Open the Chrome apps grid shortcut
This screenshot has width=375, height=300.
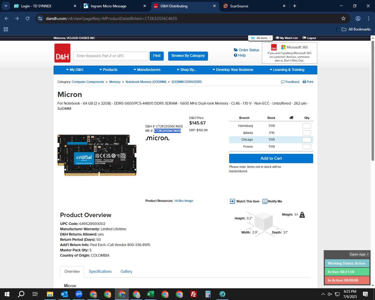pos(6,29)
